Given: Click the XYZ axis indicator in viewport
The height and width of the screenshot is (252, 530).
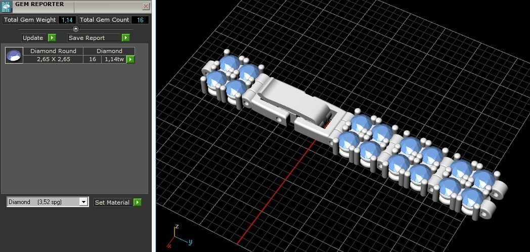Looking at the screenshot, I should [x=179, y=236].
